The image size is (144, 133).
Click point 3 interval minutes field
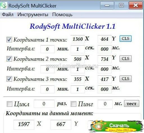click(x=47, y=89)
